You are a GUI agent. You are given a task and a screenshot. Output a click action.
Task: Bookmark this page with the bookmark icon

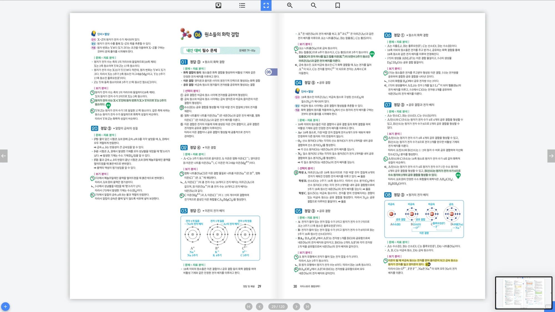(x=337, y=5)
